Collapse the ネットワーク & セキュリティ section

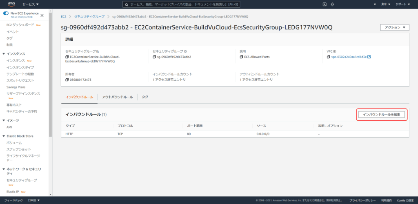pos(3,169)
